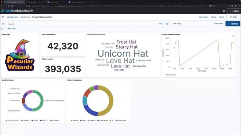The width and height of the screenshot is (241, 135).
Task: Open Full screen mode
Action: pos(203,17)
